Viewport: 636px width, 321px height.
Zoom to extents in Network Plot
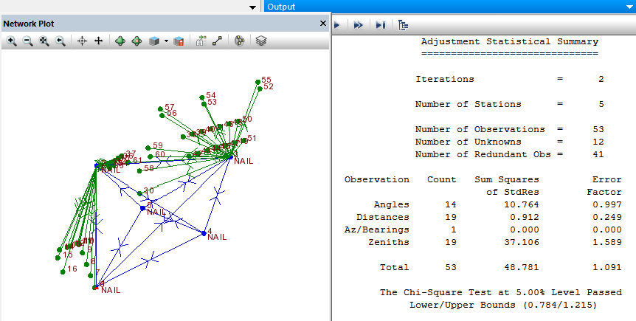[x=44, y=41]
